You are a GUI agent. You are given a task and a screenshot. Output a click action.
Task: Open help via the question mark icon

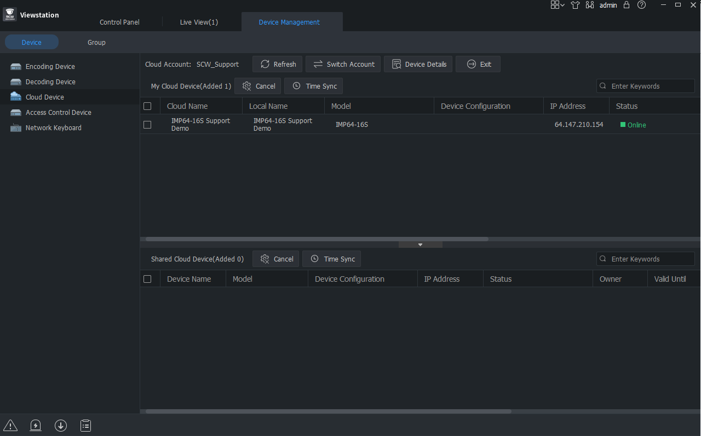641,5
